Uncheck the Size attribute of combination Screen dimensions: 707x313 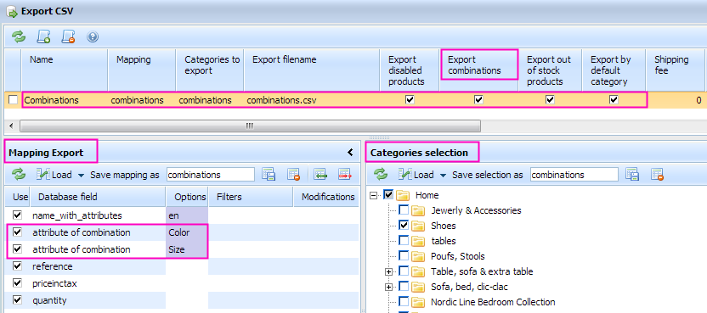point(17,249)
